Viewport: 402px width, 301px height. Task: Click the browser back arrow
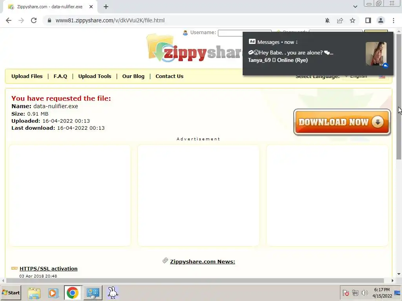[9, 20]
